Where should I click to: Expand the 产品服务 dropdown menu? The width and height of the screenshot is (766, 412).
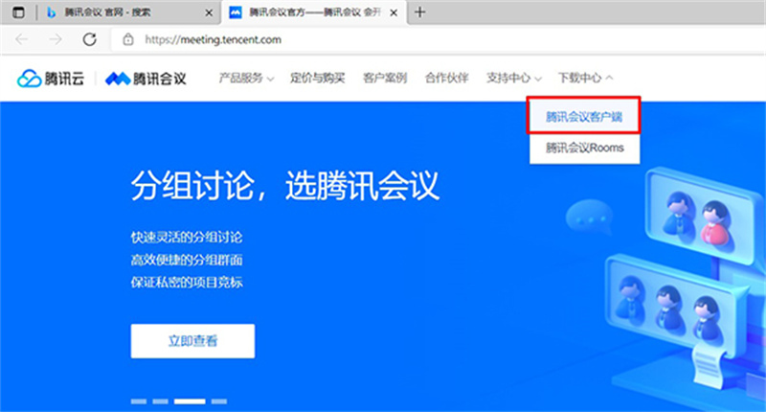click(x=246, y=78)
